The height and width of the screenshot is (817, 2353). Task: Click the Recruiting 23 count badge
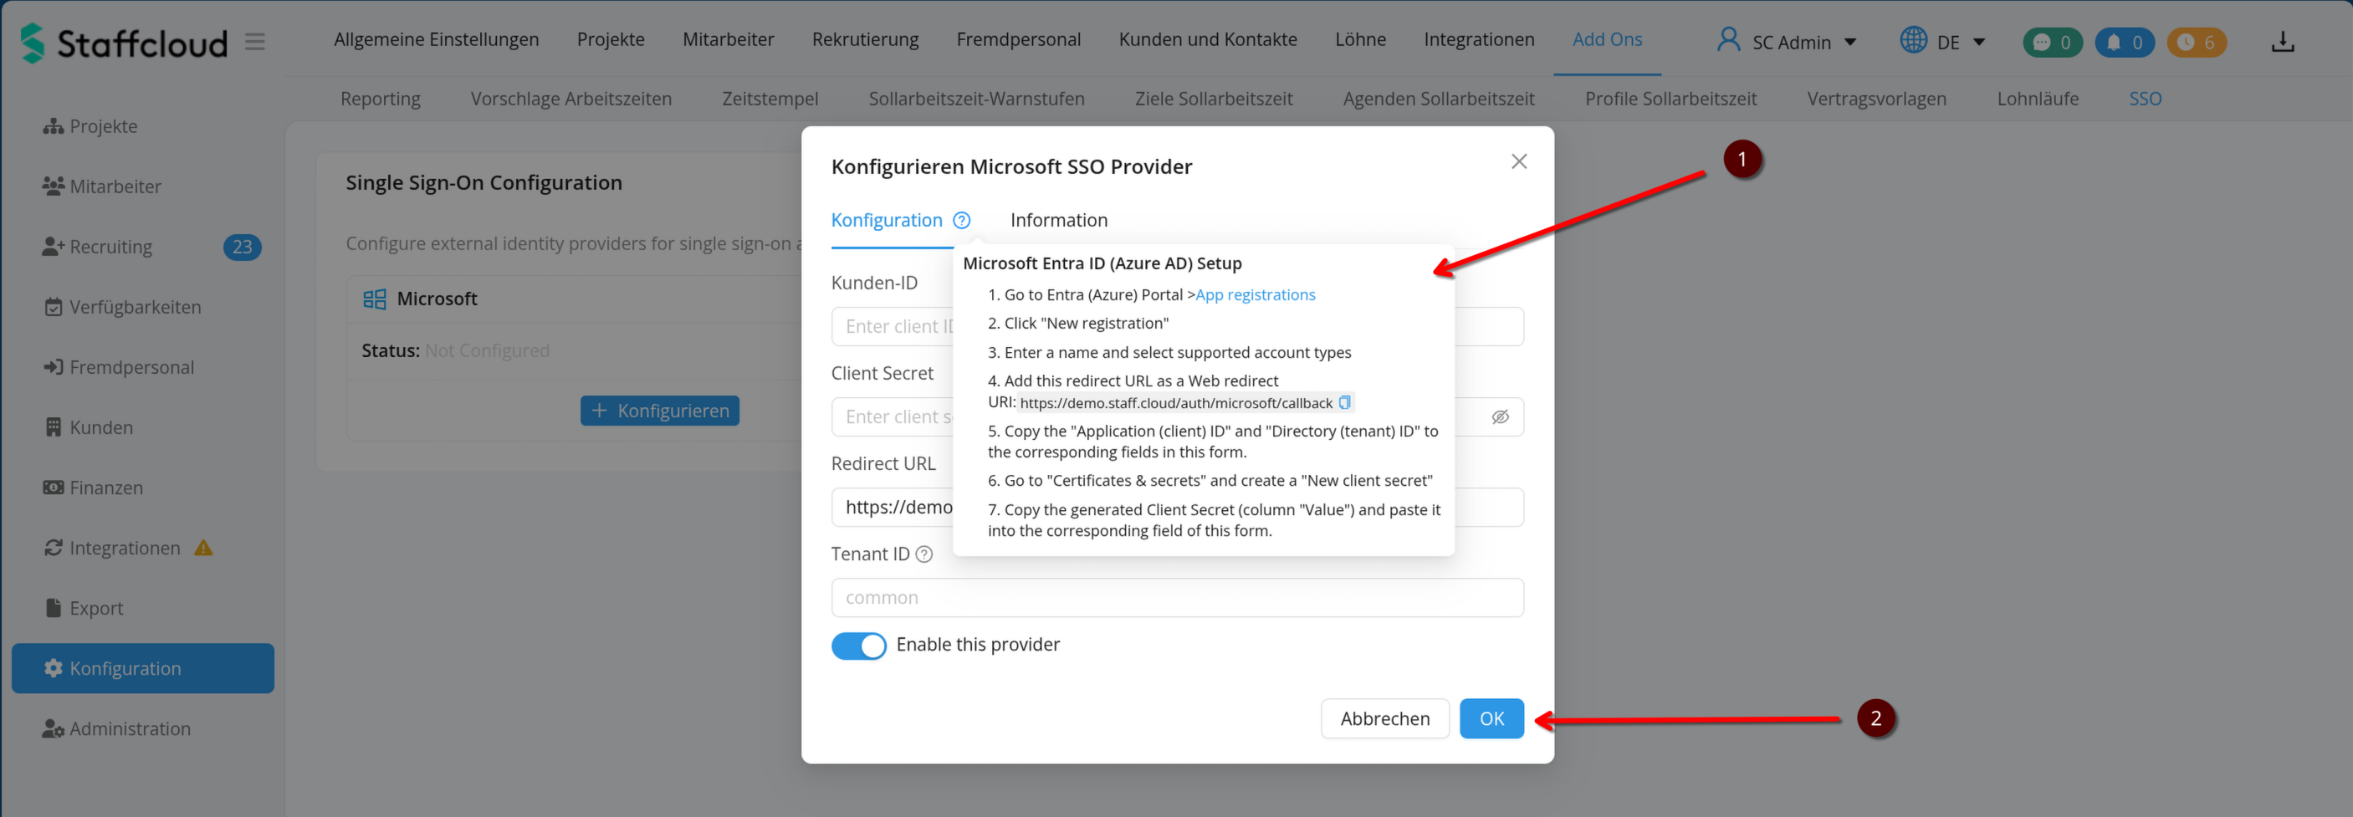pos(242,247)
